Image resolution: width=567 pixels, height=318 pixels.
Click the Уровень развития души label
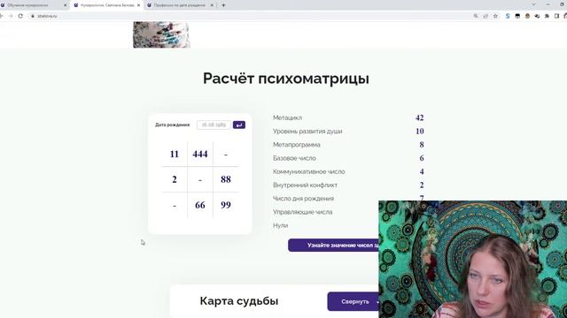[307, 132]
